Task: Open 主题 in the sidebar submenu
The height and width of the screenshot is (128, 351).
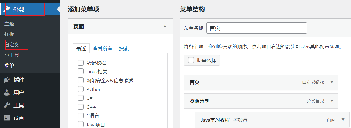Action: 10,24
